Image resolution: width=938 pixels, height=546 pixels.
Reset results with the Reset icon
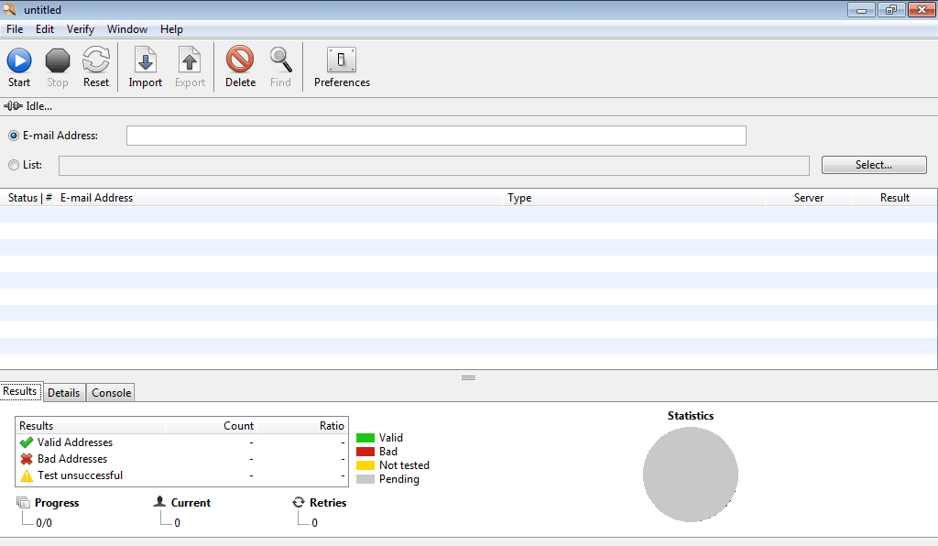click(95, 60)
